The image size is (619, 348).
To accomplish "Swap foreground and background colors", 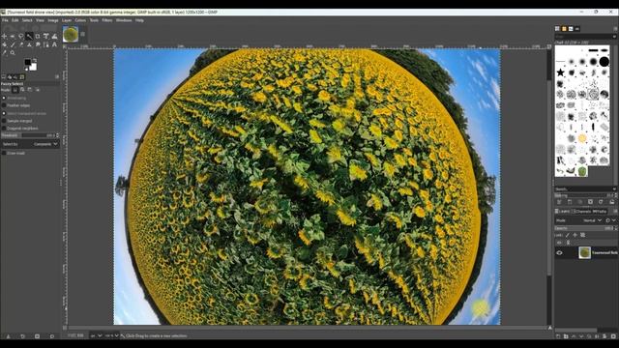I will 35,60.
